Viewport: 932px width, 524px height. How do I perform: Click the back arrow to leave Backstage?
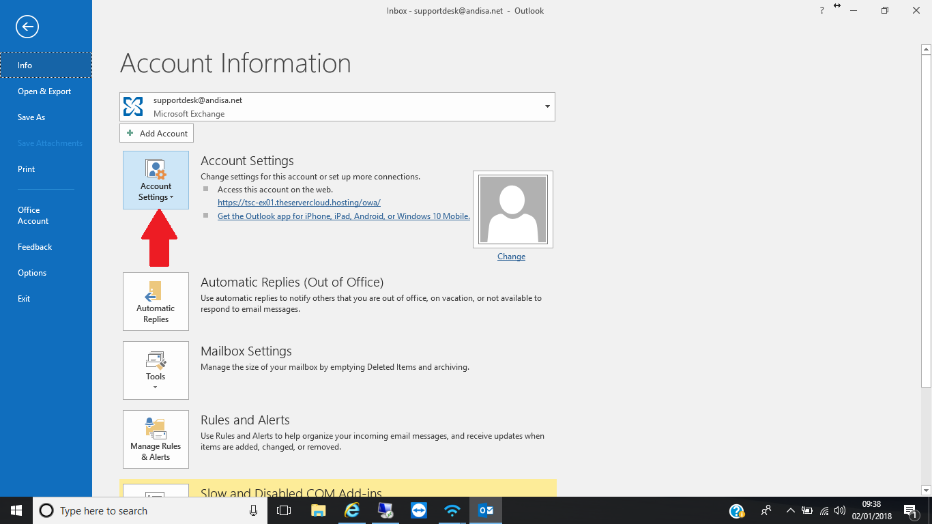(x=27, y=27)
